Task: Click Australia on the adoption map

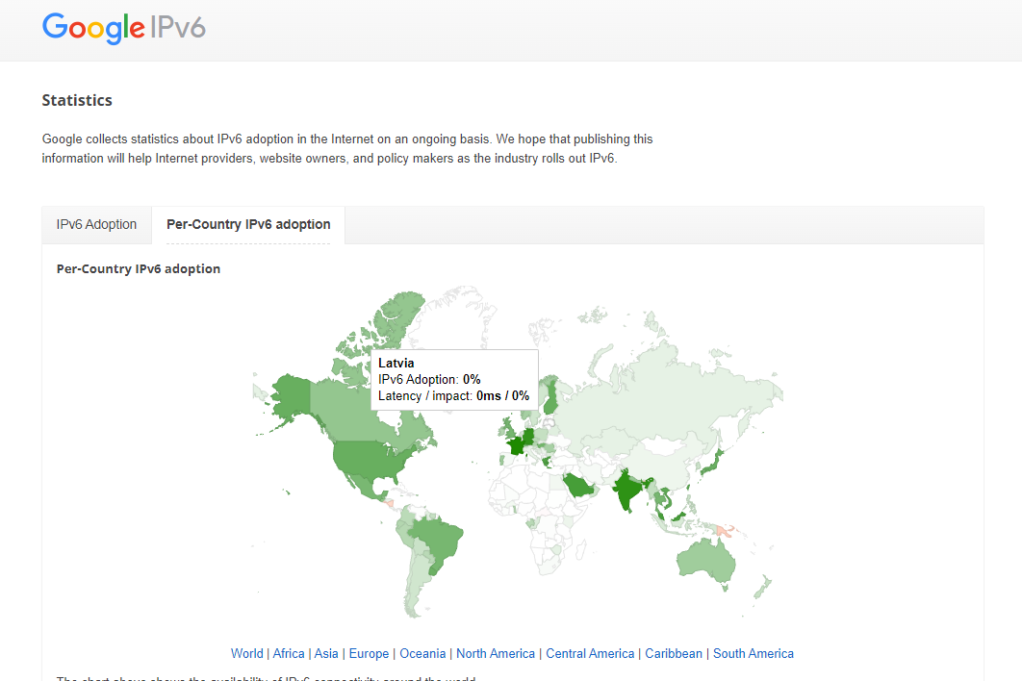Action: pos(706,562)
